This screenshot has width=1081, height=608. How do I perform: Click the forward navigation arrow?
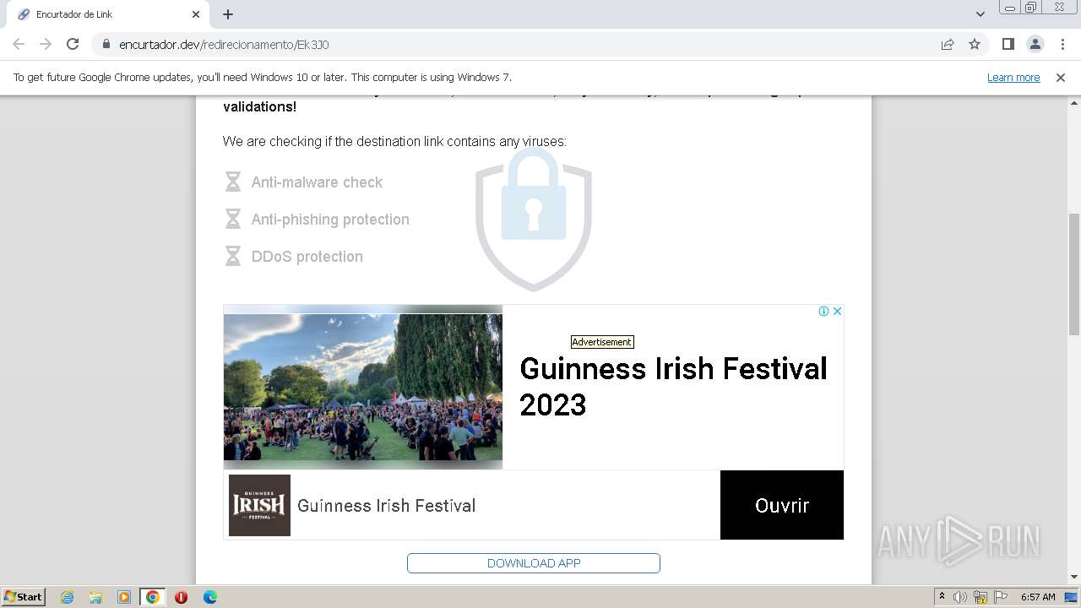coord(46,44)
